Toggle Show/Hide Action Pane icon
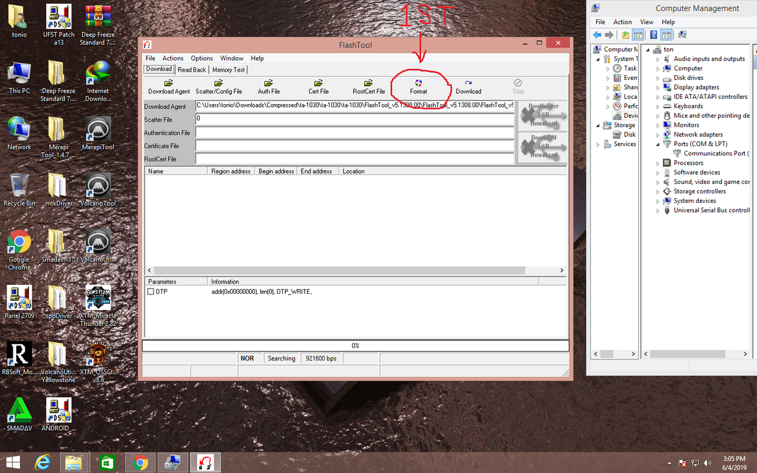This screenshot has height=473, width=757. [667, 35]
